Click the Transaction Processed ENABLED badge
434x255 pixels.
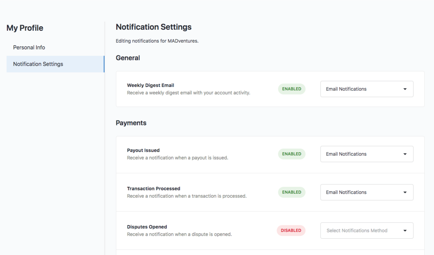(x=291, y=192)
